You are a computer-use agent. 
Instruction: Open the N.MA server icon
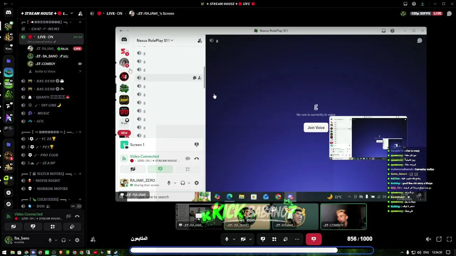(x=9, y=48)
